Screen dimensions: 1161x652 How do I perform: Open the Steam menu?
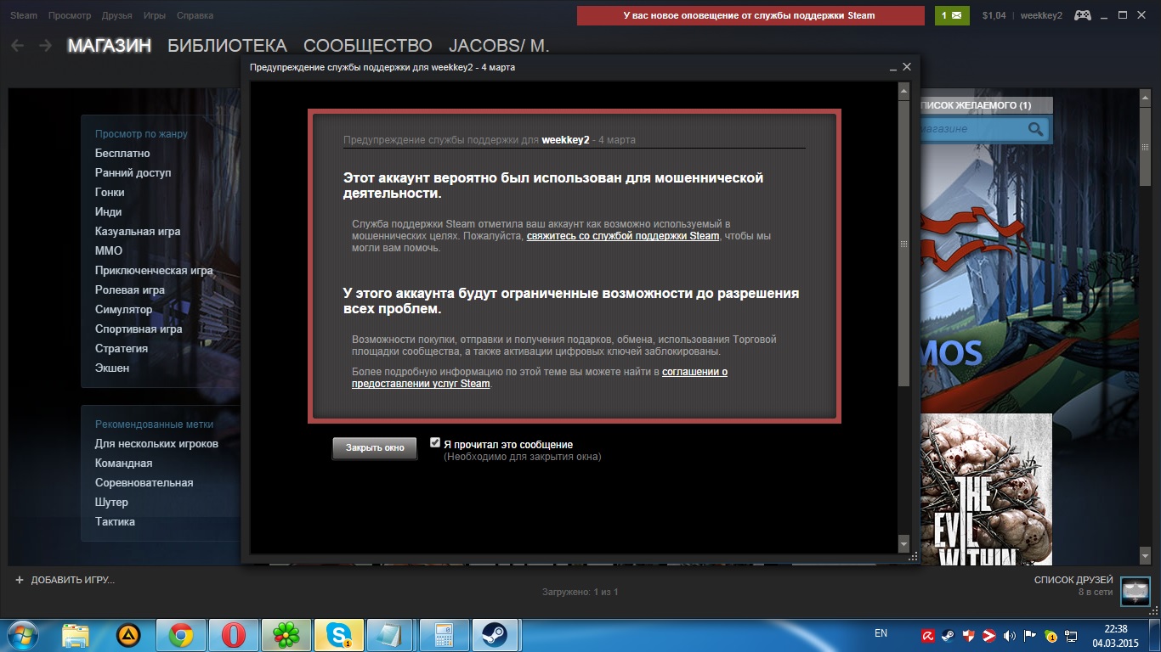point(24,15)
